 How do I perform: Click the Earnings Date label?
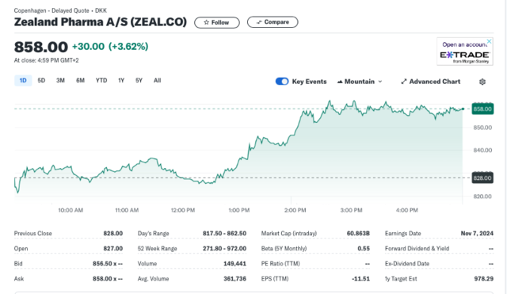pos(403,233)
